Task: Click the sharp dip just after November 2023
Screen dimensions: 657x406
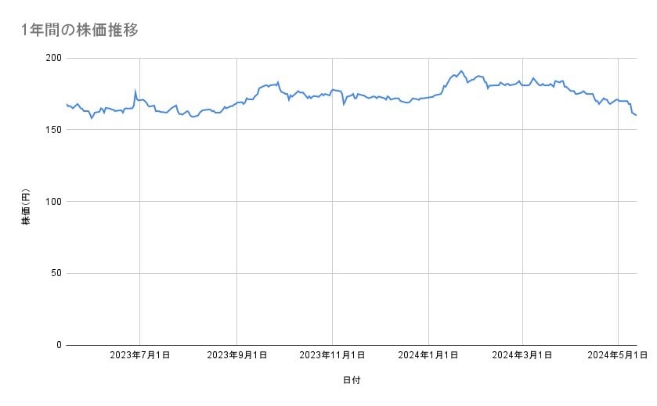Action: 344,104
